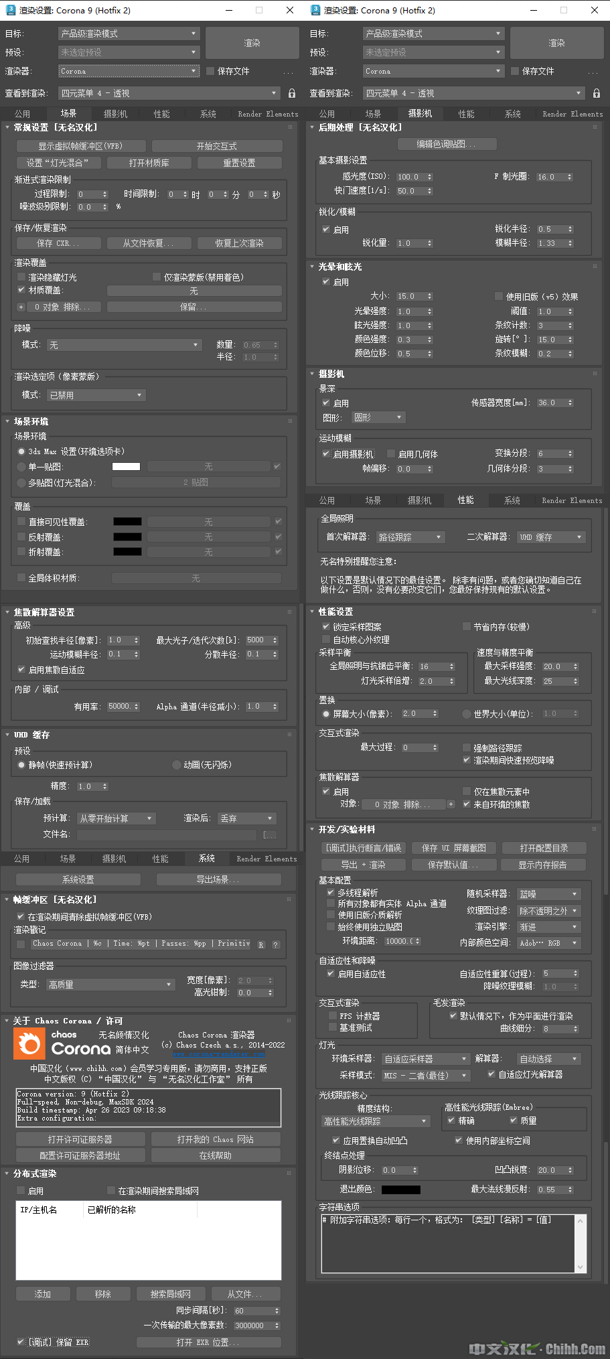Toggle 启用焦散自适应 checkbox
The image size is (610, 1359).
coord(21,670)
